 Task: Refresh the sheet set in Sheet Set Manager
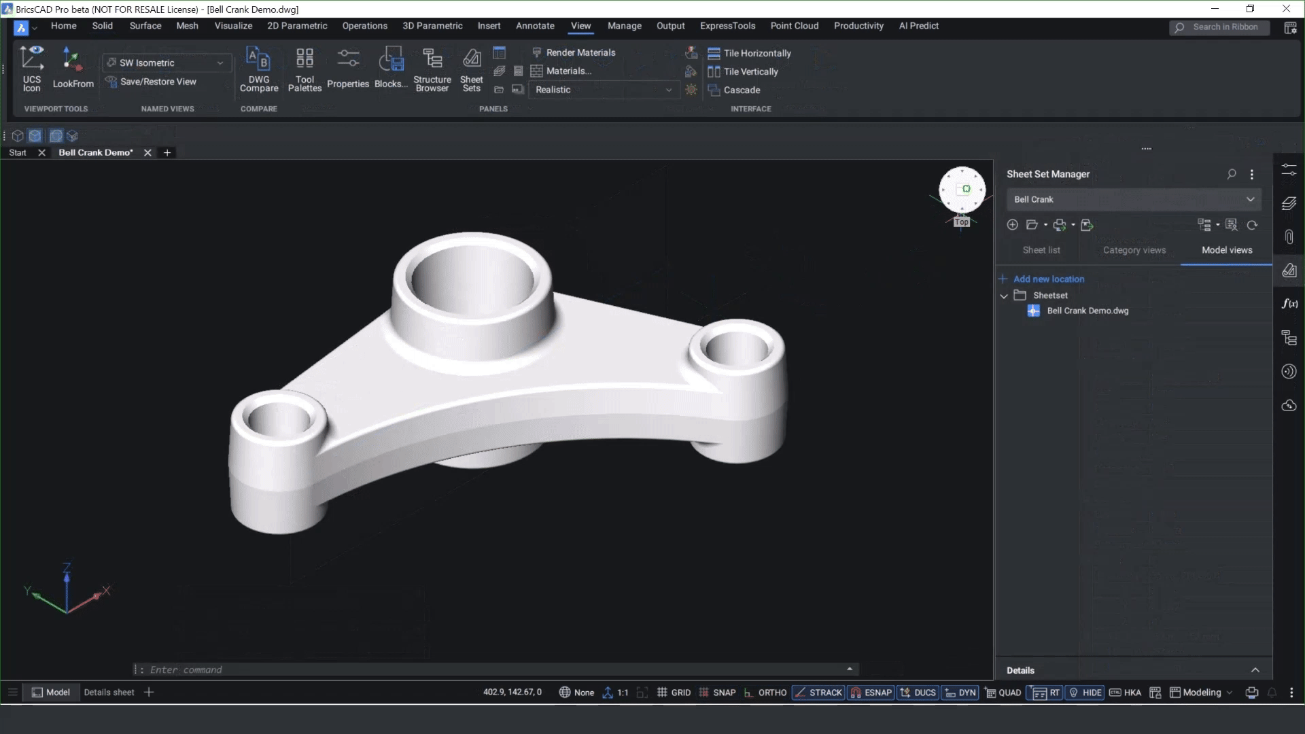(1253, 225)
